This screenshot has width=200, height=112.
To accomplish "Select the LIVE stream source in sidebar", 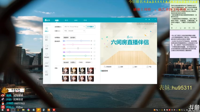I will click(46, 64).
